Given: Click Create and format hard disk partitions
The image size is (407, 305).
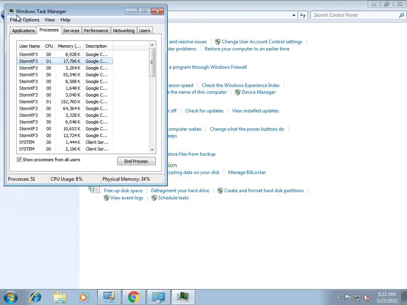Looking at the screenshot, I should tap(264, 191).
